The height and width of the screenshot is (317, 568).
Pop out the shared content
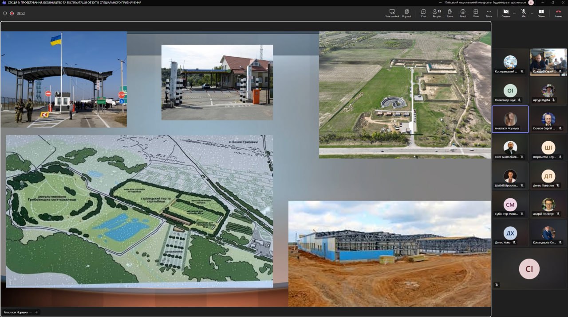[x=406, y=13]
